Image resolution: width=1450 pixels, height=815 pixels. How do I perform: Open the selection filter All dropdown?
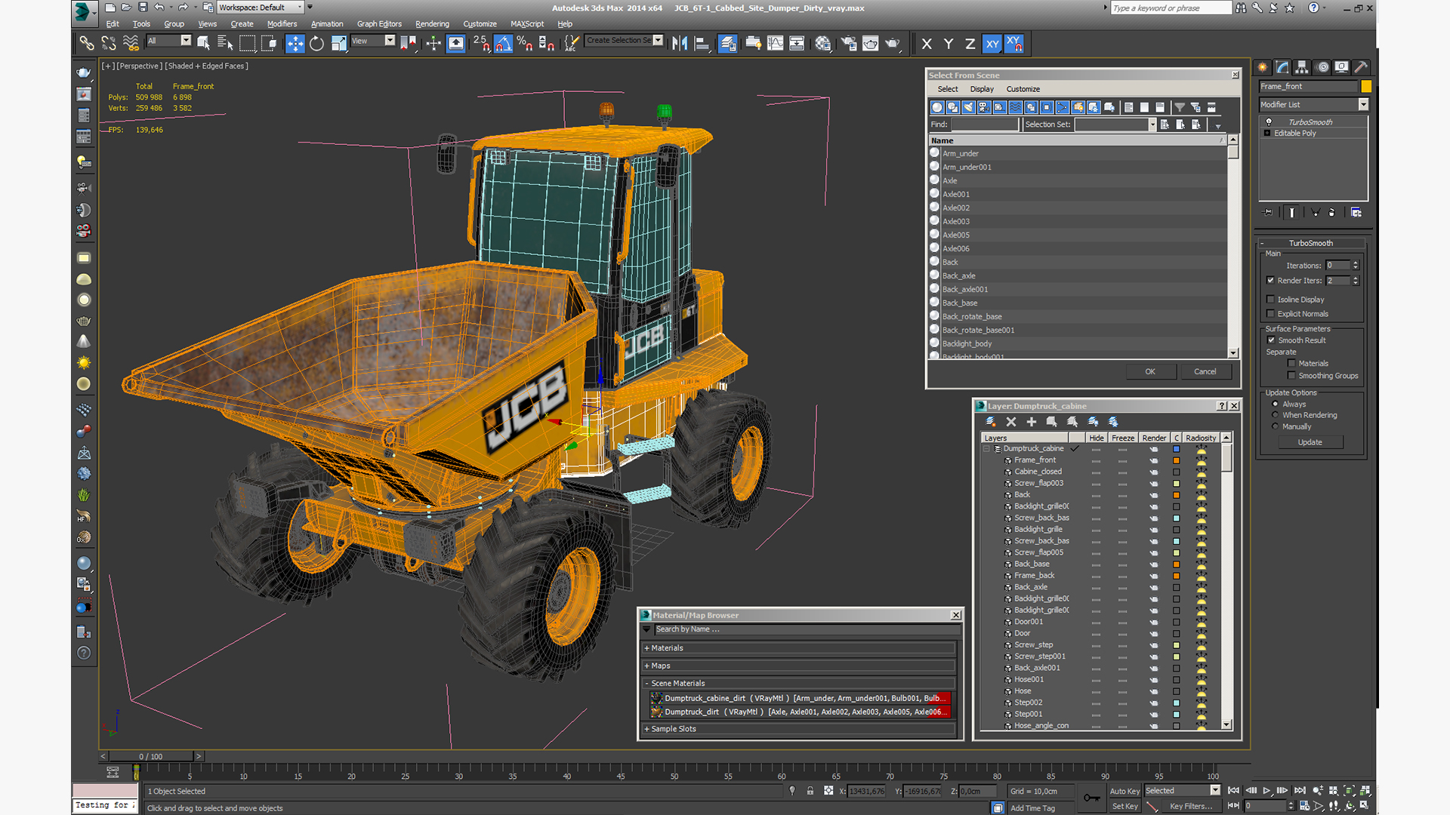pyautogui.click(x=169, y=41)
